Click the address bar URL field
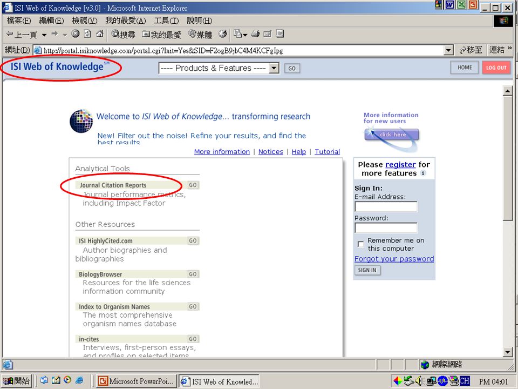The width and height of the screenshot is (518, 389). 238,51
